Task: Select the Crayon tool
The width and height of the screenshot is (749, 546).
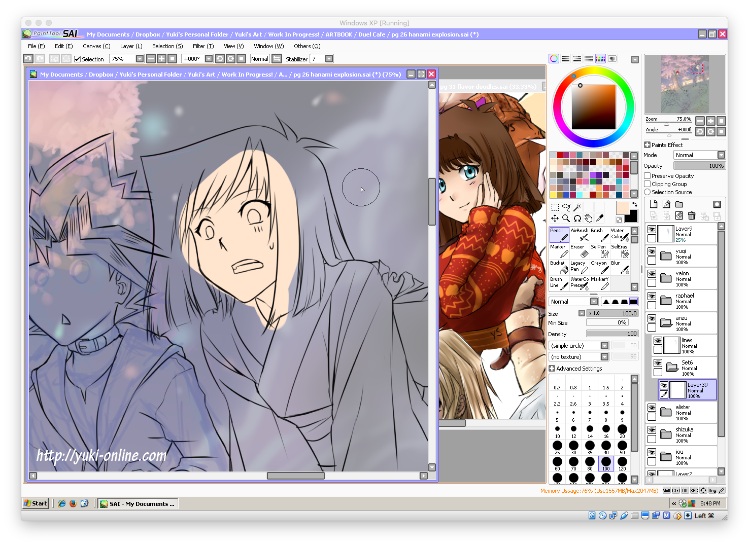Action: (599, 267)
